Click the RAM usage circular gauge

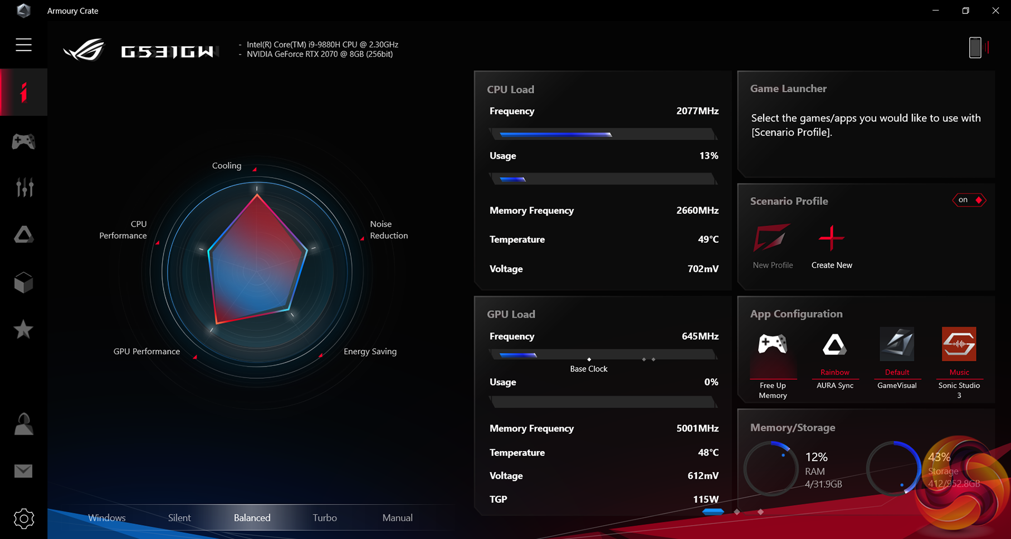coord(771,469)
